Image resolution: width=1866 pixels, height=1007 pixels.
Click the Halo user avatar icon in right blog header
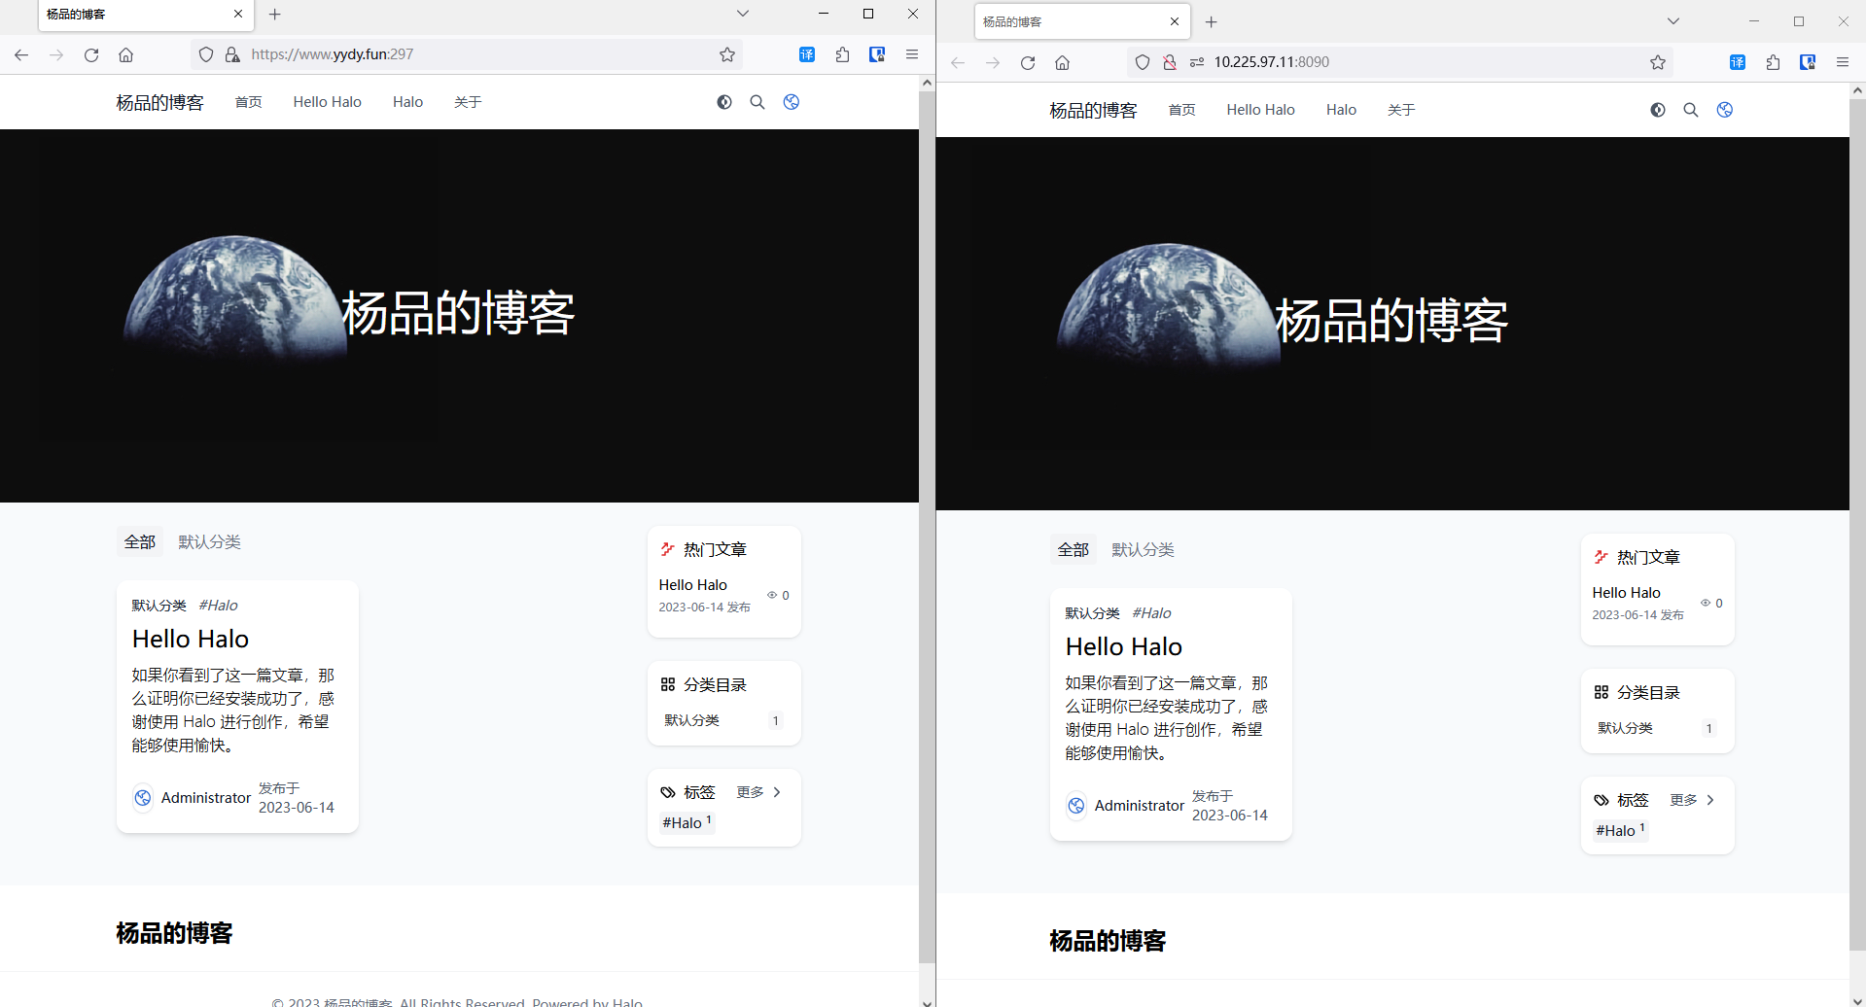click(1725, 110)
